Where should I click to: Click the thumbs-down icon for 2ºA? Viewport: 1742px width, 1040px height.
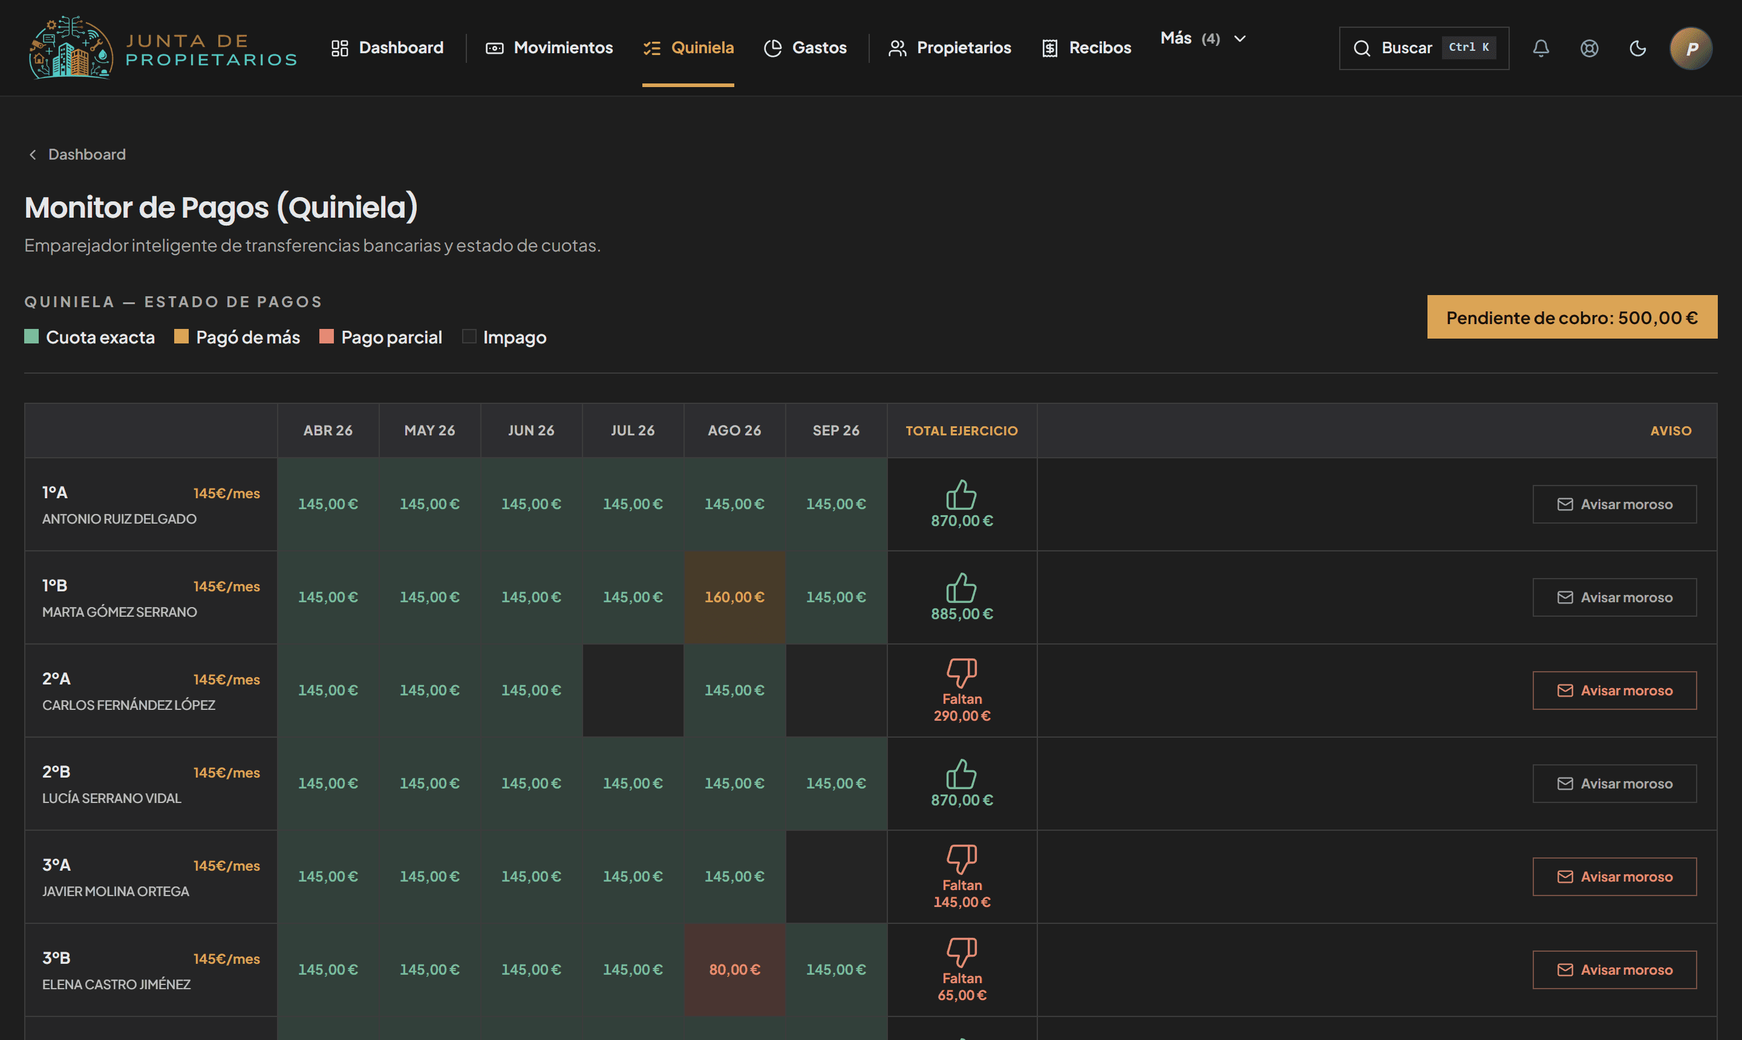[x=961, y=673]
